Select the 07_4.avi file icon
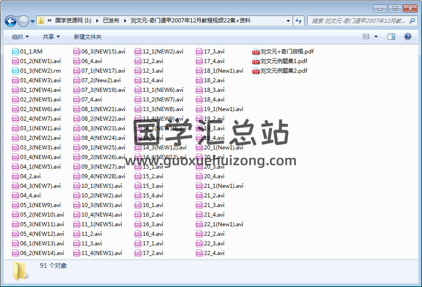 (77, 100)
